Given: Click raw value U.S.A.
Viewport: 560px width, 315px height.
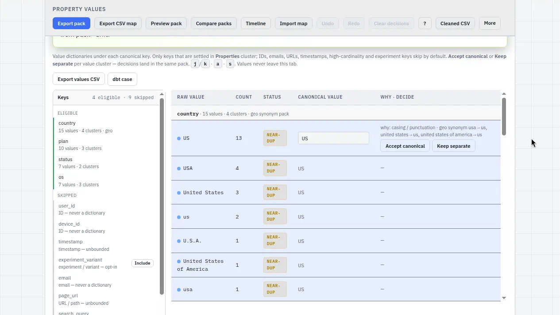Looking at the screenshot, I should point(192,241).
